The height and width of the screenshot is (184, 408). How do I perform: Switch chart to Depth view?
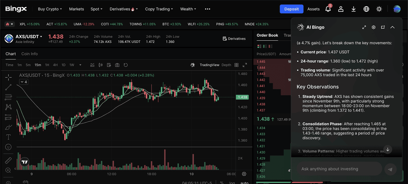tap(226, 65)
